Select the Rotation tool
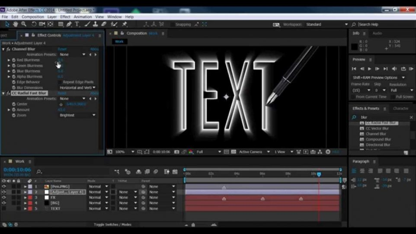The width and height of the screenshot is (416, 234). point(34,24)
